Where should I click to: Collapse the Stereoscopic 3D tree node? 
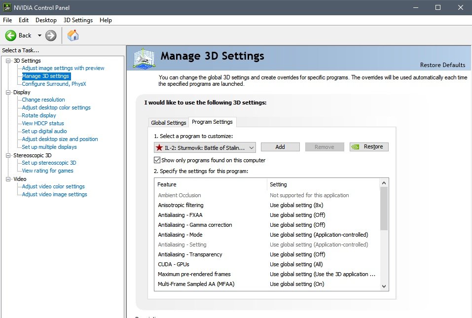8,155
